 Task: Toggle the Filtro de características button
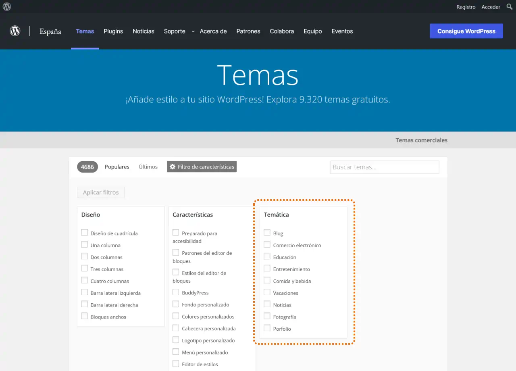pyautogui.click(x=202, y=167)
